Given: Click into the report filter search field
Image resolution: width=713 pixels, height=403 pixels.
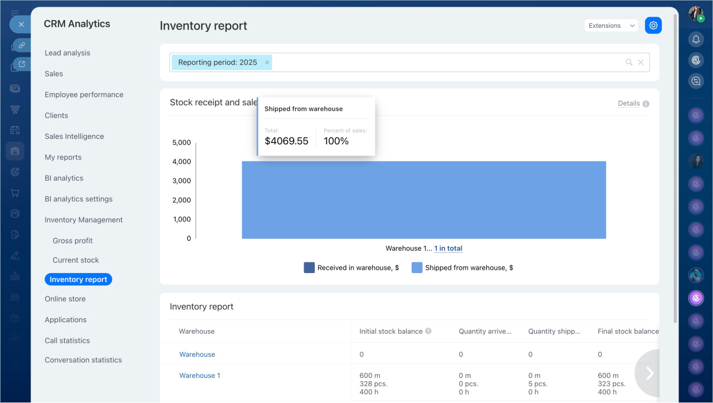Looking at the screenshot, I should click(x=446, y=62).
